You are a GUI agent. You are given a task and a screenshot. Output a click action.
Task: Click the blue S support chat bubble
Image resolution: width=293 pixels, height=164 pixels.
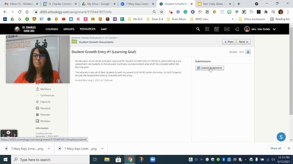pyautogui.click(x=281, y=137)
